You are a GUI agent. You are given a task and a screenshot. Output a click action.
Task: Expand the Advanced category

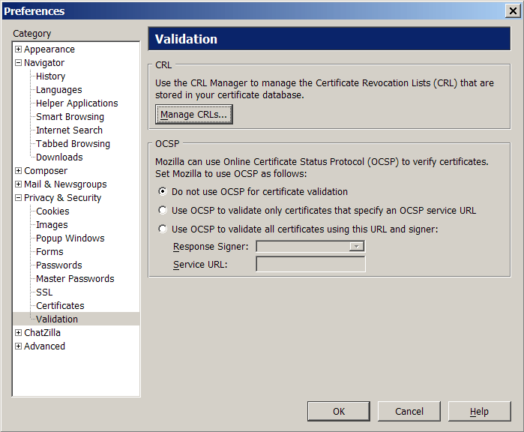(19, 346)
